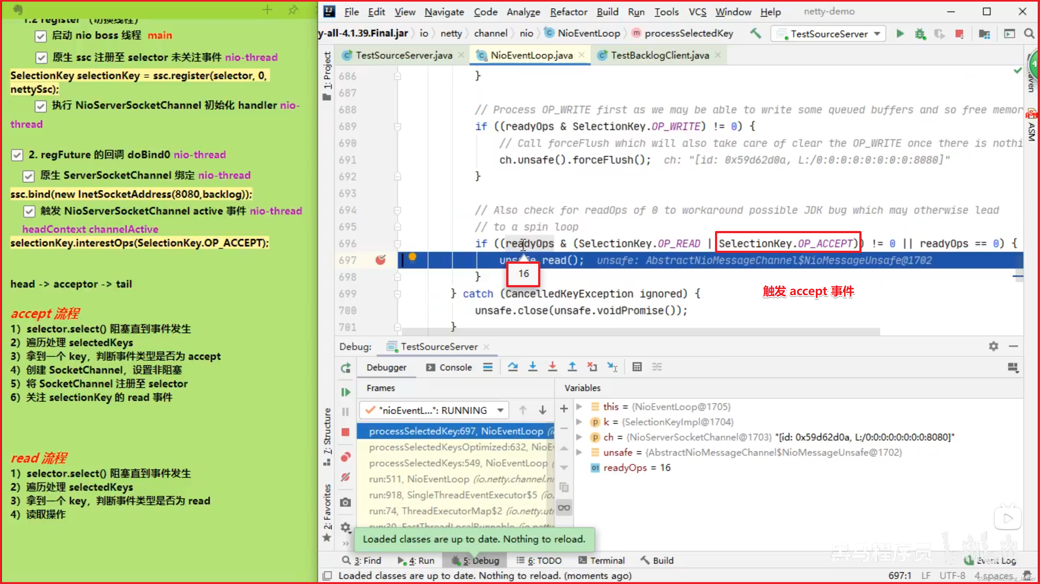
Task: Select frame run:511, NioEventLoop
Action: [456, 479]
